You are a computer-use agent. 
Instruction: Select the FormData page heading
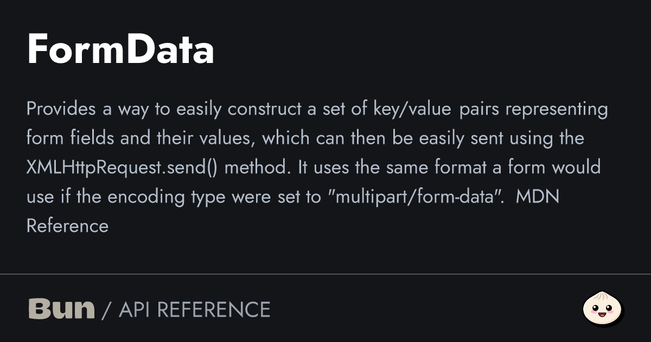120,50
